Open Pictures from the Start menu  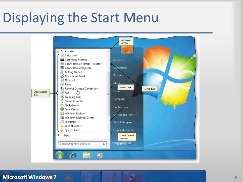118,75
